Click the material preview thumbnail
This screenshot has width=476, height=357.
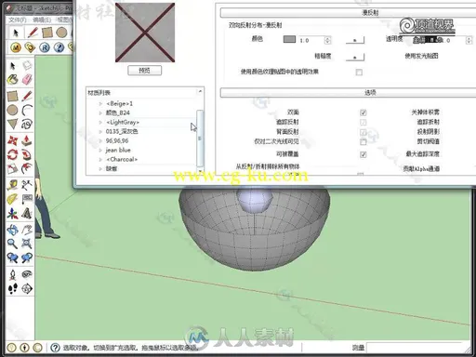click(x=145, y=33)
